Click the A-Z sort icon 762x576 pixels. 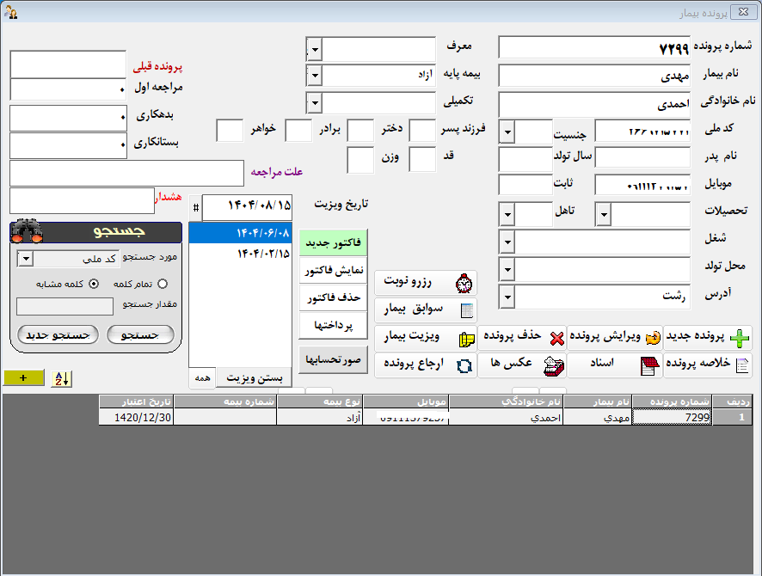[x=61, y=378]
